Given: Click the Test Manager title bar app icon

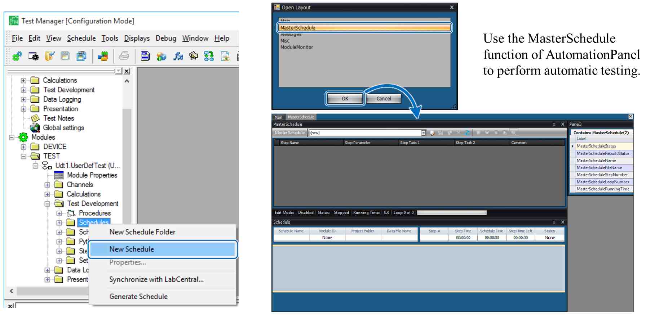Looking at the screenshot, I should pos(14,21).
